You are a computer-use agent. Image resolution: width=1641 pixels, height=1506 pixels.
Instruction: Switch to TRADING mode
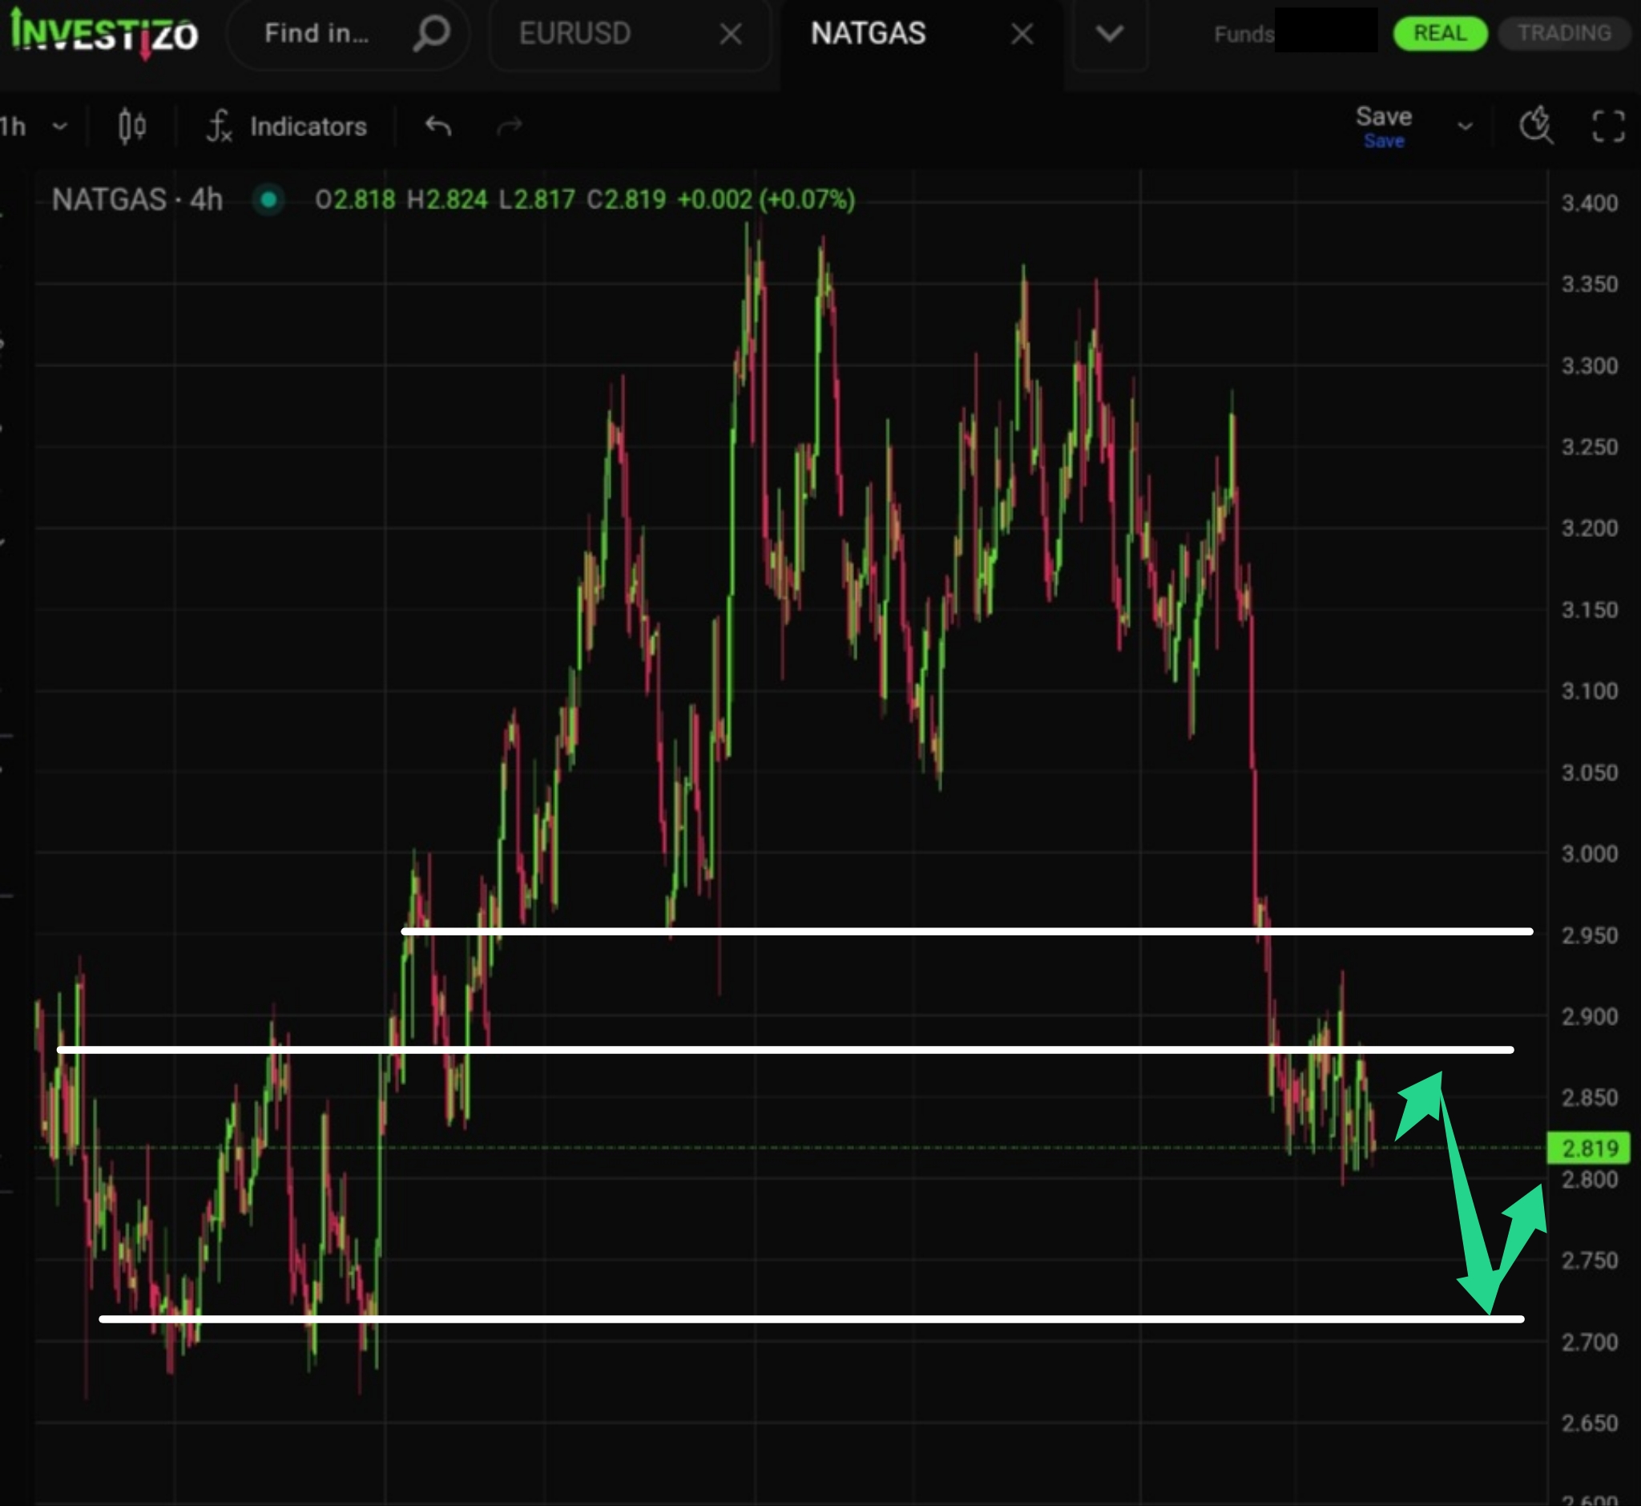point(1563,34)
